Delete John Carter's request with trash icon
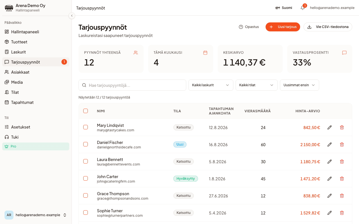This screenshot has width=359, height=224. coord(342,179)
